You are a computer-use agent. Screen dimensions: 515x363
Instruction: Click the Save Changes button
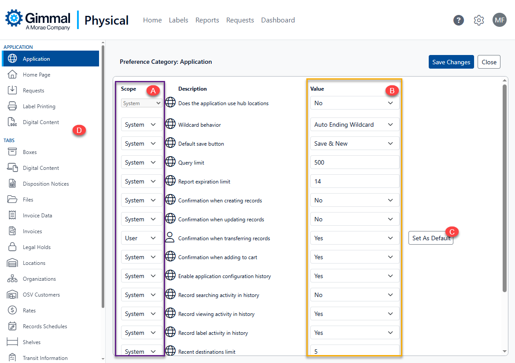tap(451, 62)
